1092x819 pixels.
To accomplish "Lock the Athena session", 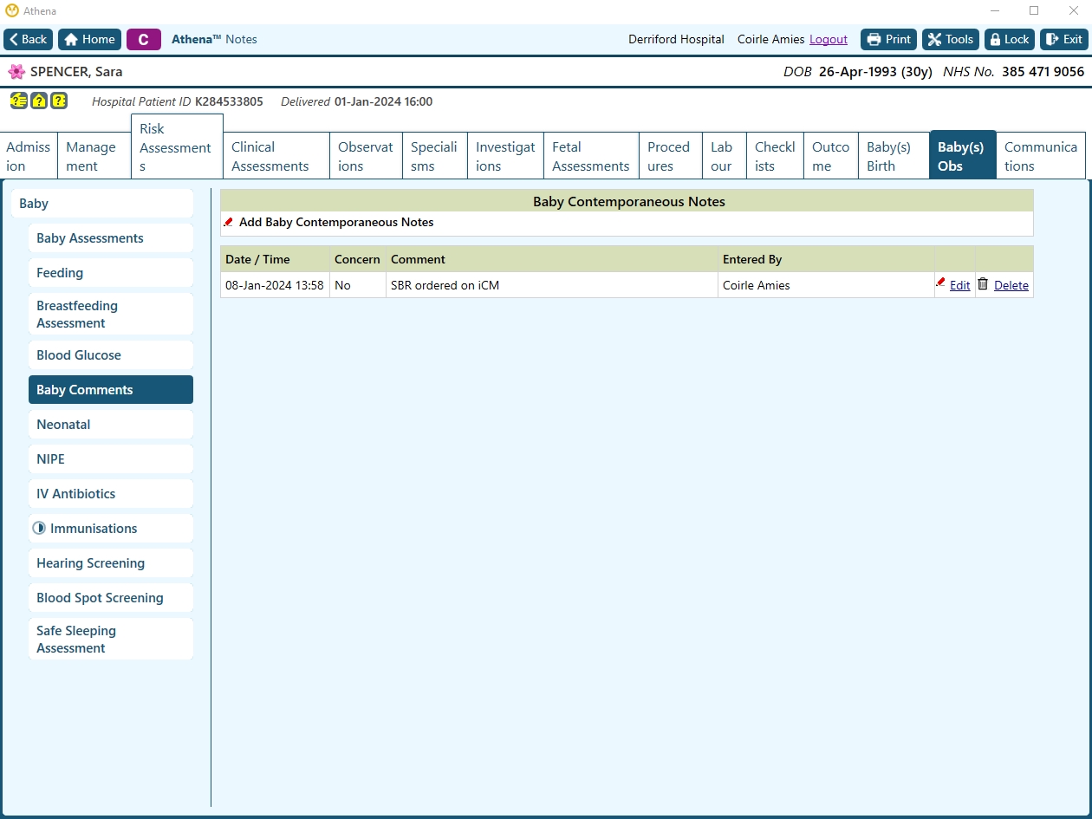I will (x=1010, y=39).
